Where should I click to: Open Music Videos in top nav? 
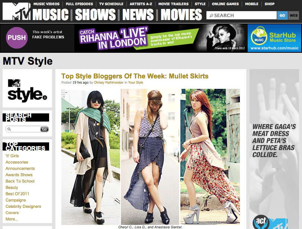click(x=46, y=4)
